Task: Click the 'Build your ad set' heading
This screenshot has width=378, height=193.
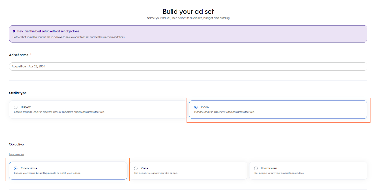Action: point(188,12)
